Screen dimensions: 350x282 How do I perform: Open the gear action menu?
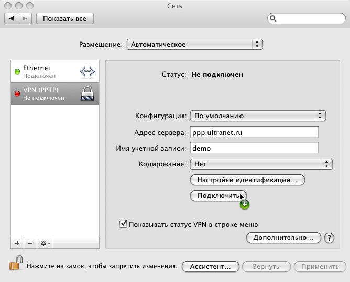pos(45,243)
